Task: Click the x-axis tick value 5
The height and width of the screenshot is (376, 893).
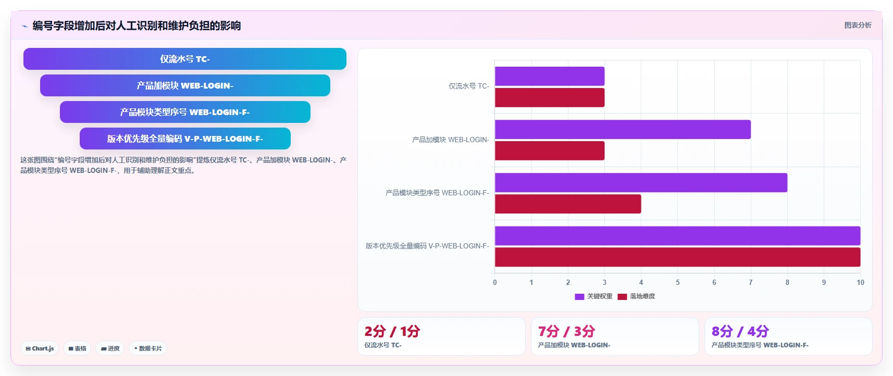Action: [x=678, y=282]
